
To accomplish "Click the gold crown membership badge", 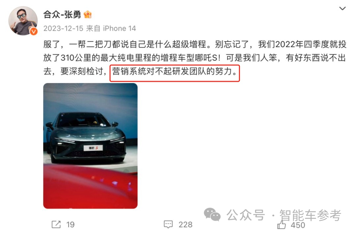I will (x=88, y=15).
